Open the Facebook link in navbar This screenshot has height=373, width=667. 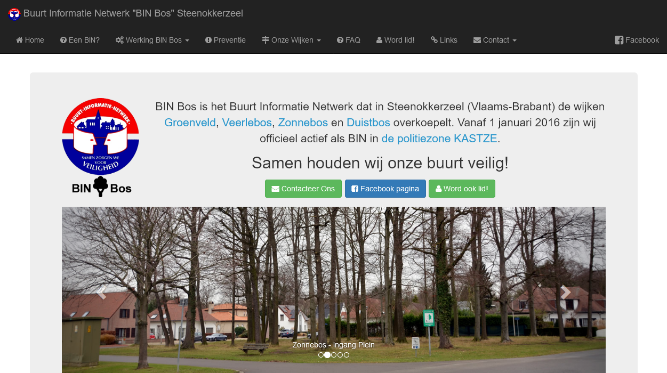(x=637, y=40)
